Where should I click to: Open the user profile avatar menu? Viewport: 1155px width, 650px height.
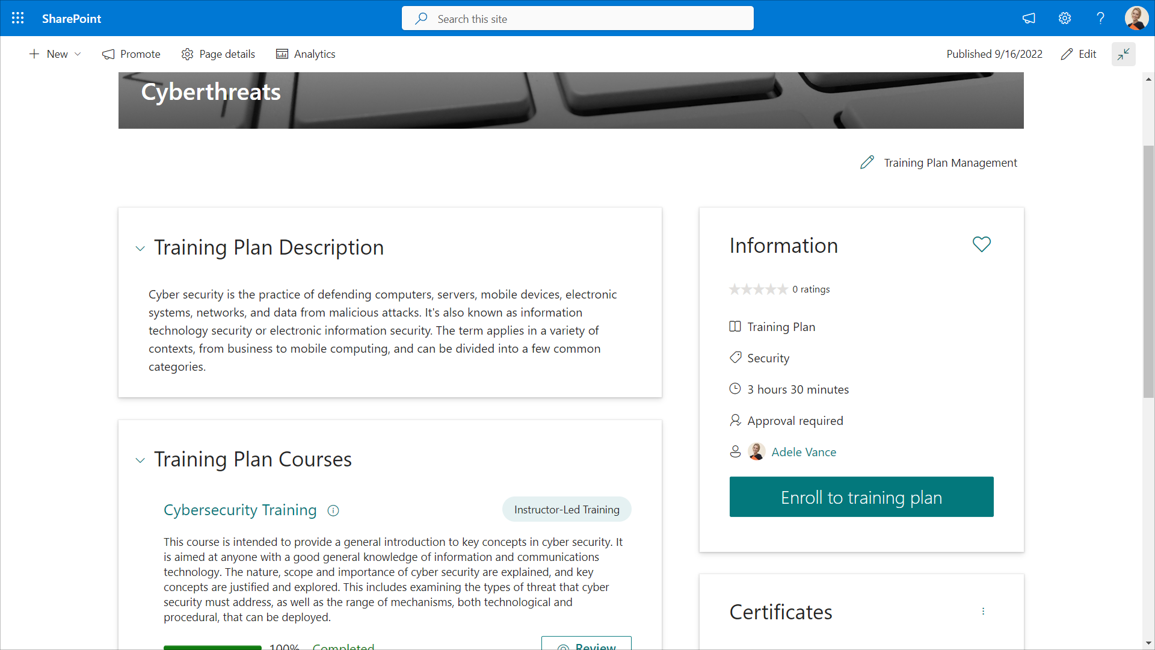1136,18
